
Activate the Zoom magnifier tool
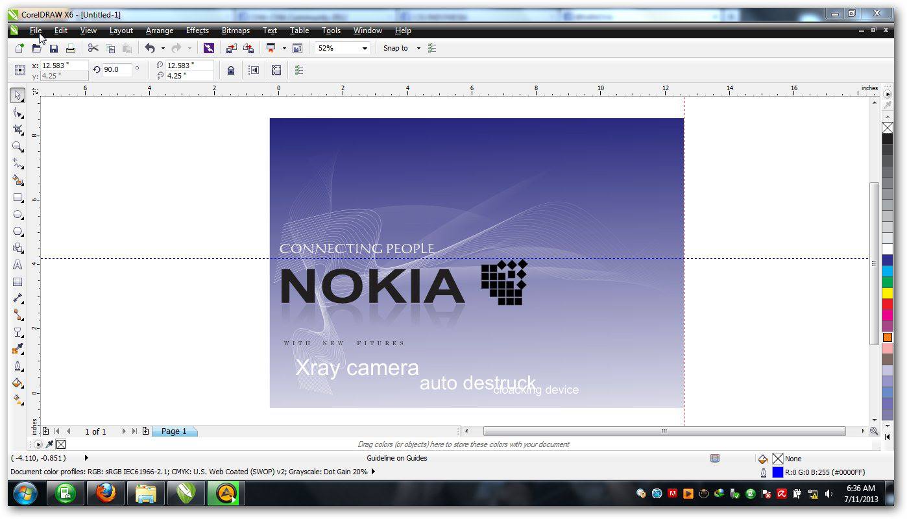point(18,147)
